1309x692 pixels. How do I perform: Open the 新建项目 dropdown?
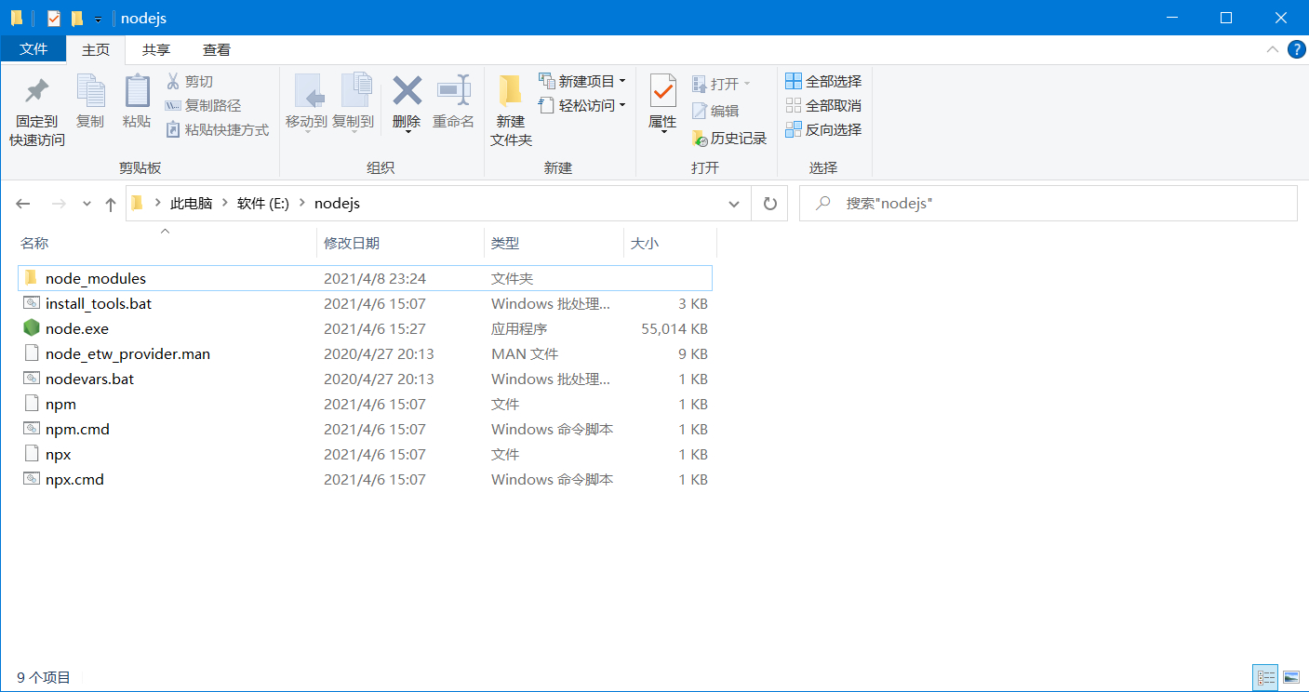tap(582, 82)
